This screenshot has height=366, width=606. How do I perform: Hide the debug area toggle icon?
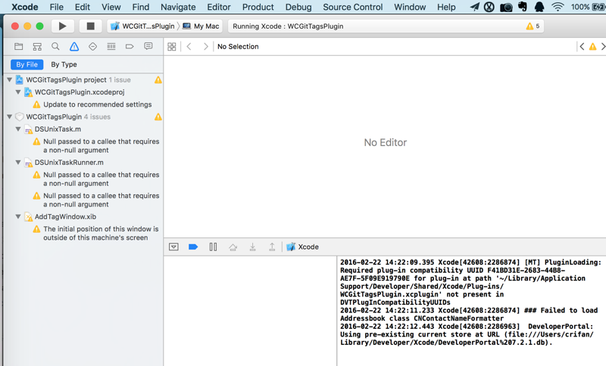pyautogui.click(x=174, y=247)
